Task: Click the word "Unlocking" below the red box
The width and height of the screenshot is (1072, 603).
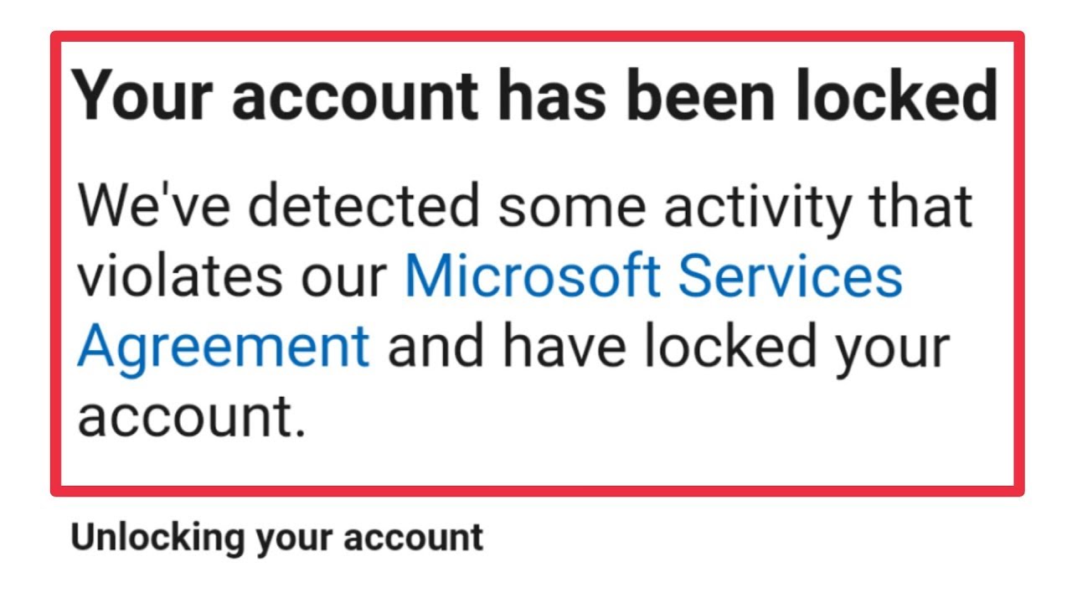Action: pyautogui.click(x=157, y=538)
